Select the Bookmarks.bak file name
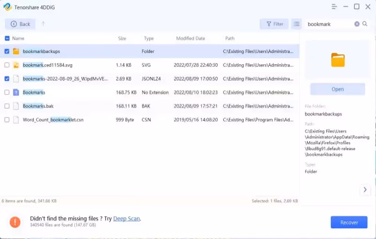 tap(38, 106)
